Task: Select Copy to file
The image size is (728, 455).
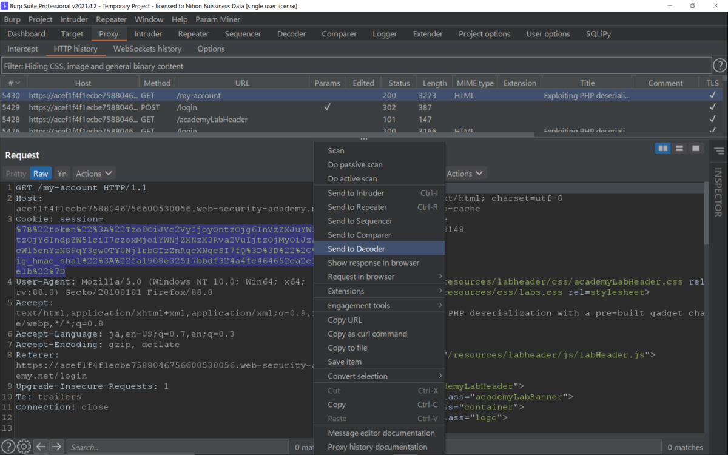Action: point(379,348)
